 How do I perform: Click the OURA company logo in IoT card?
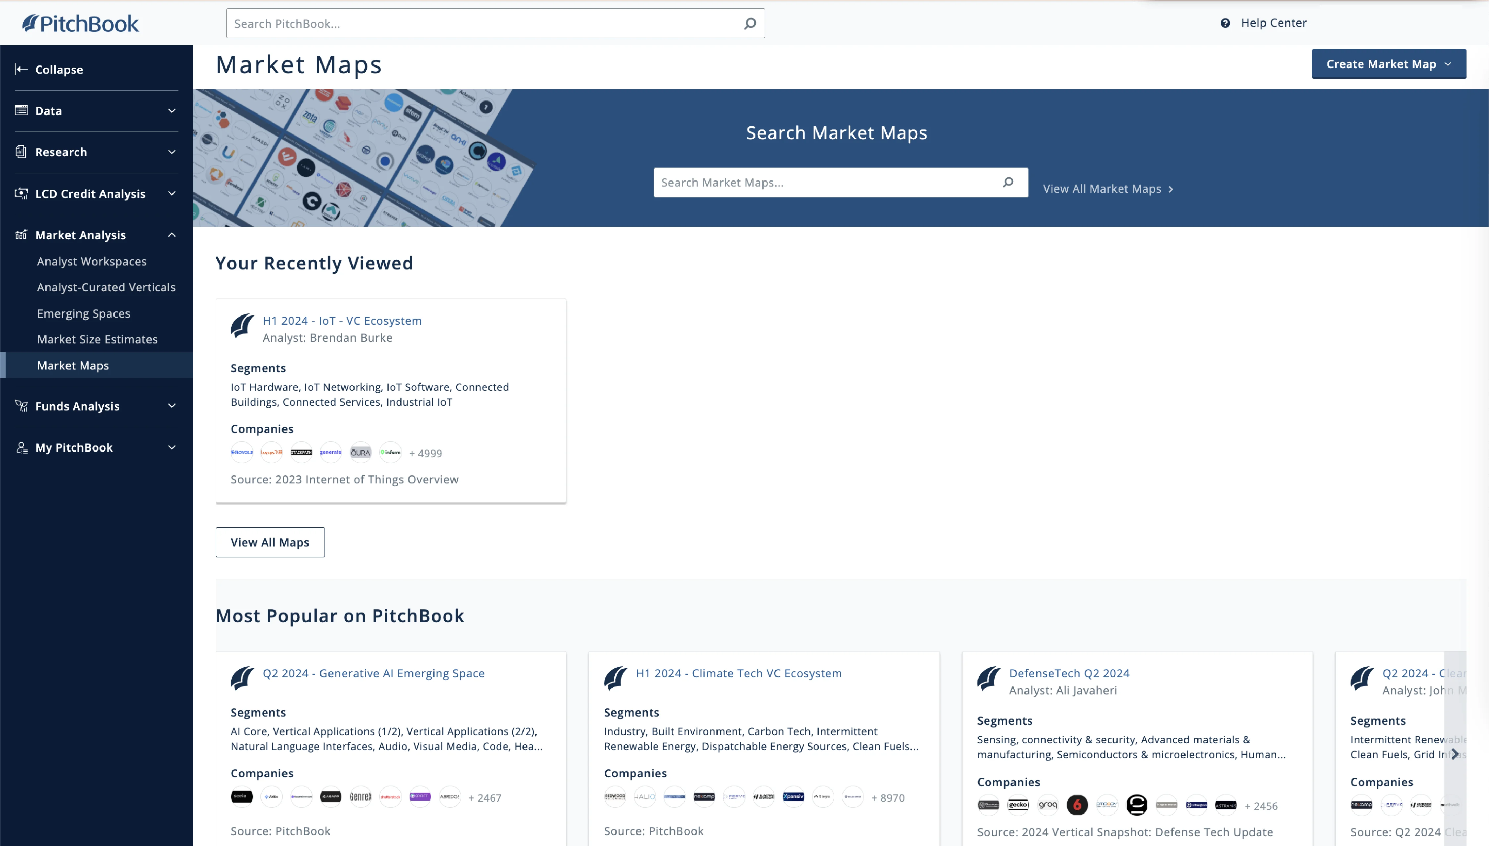click(x=361, y=453)
